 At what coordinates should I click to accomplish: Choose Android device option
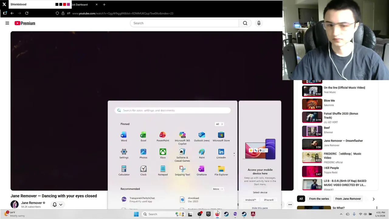(250, 200)
